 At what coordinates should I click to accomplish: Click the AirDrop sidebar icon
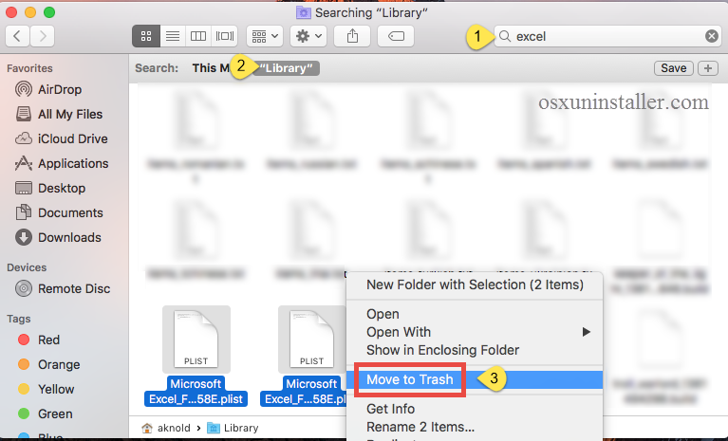(24, 89)
